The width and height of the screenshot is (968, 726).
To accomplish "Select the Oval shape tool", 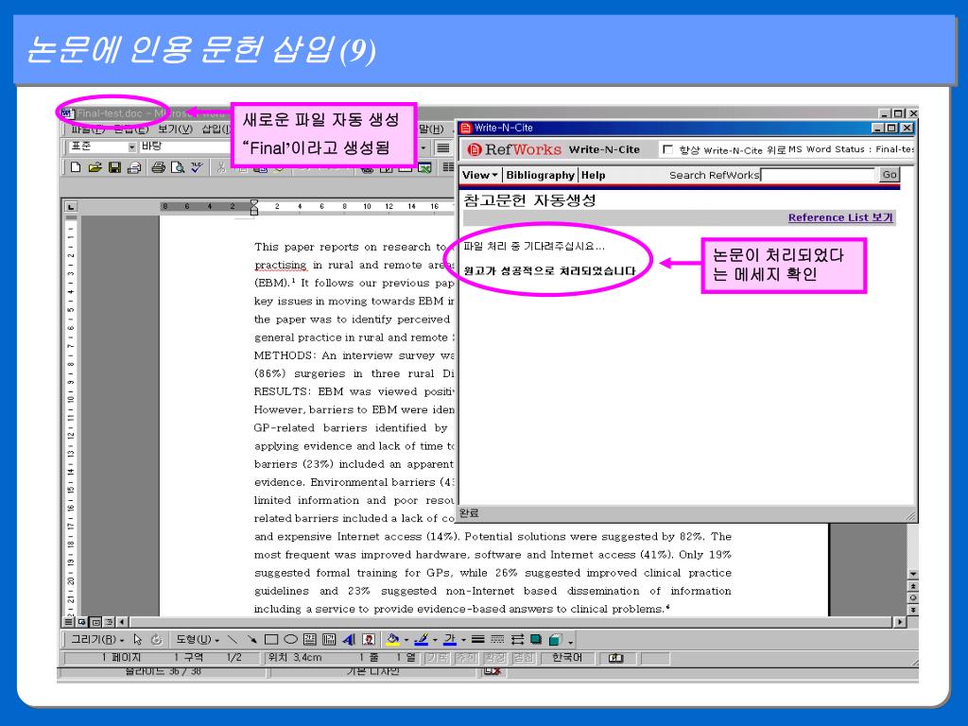I will pyautogui.click(x=290, y=640).
